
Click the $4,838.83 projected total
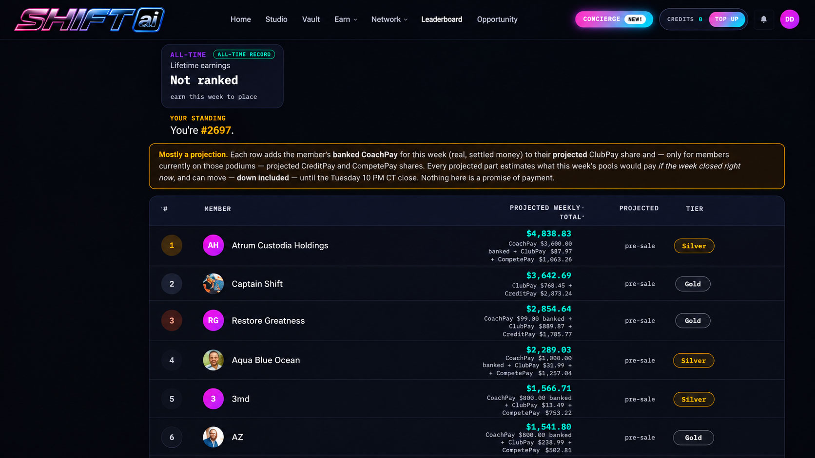point(548,234)
